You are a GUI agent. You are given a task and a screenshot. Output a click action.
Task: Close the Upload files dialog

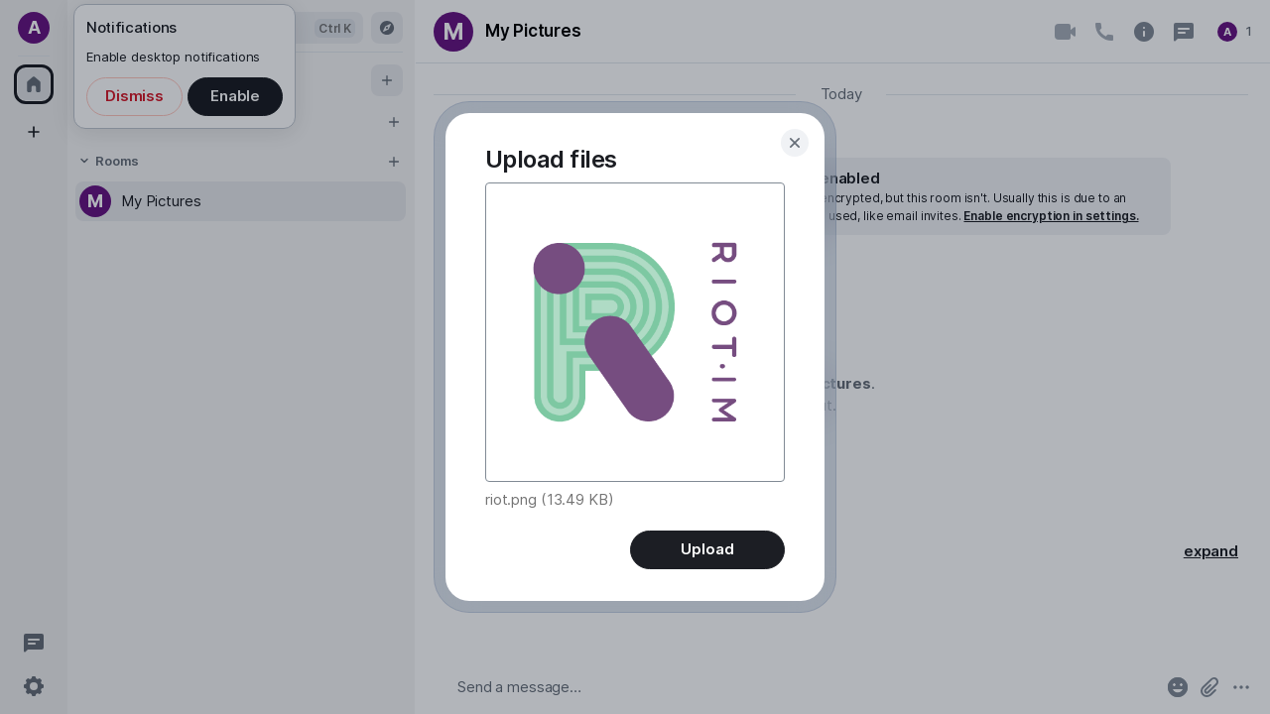[x=795, y=143]
